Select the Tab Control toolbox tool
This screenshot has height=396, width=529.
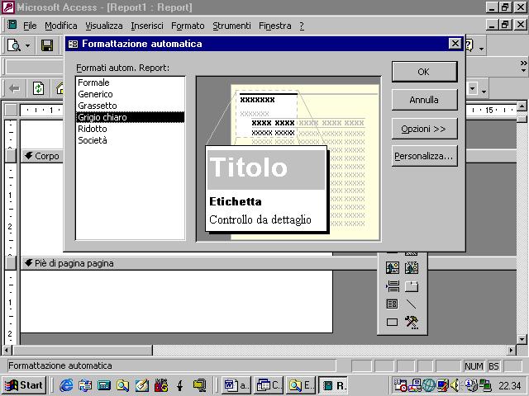(412, 286)
